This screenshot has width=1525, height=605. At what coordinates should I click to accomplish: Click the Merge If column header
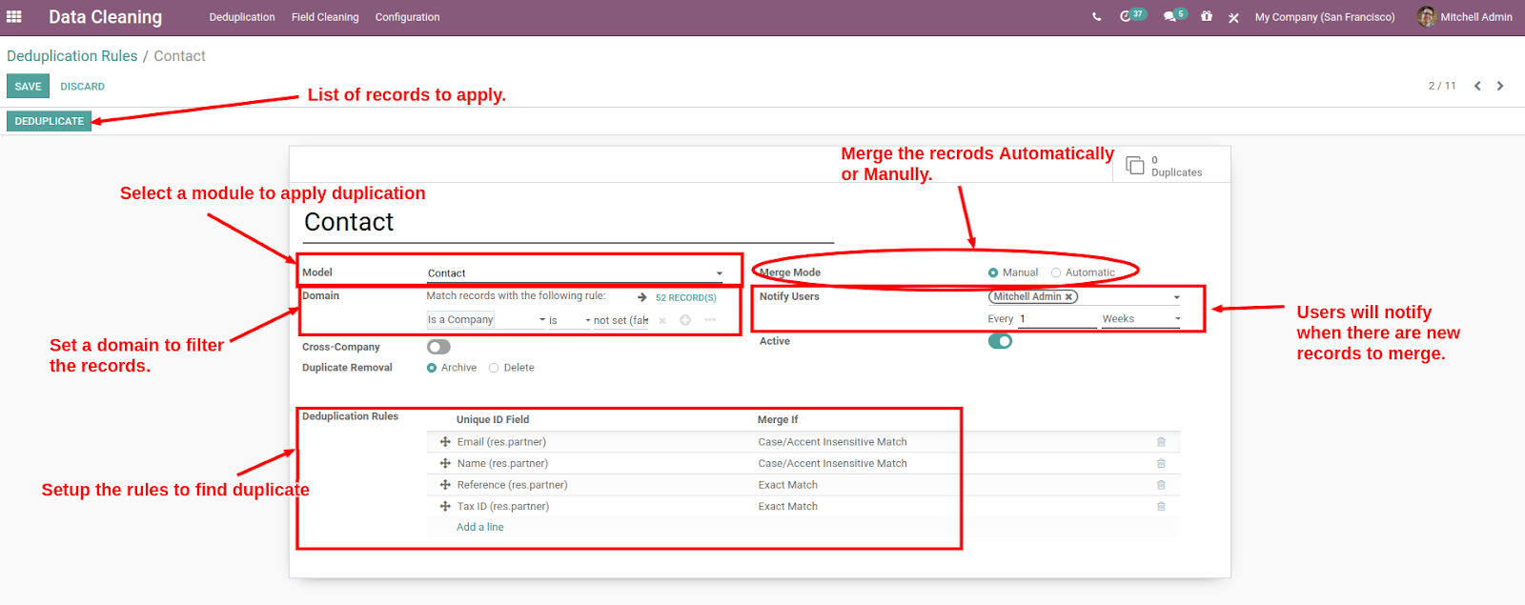pyautogui.click(x=778, y=419)
